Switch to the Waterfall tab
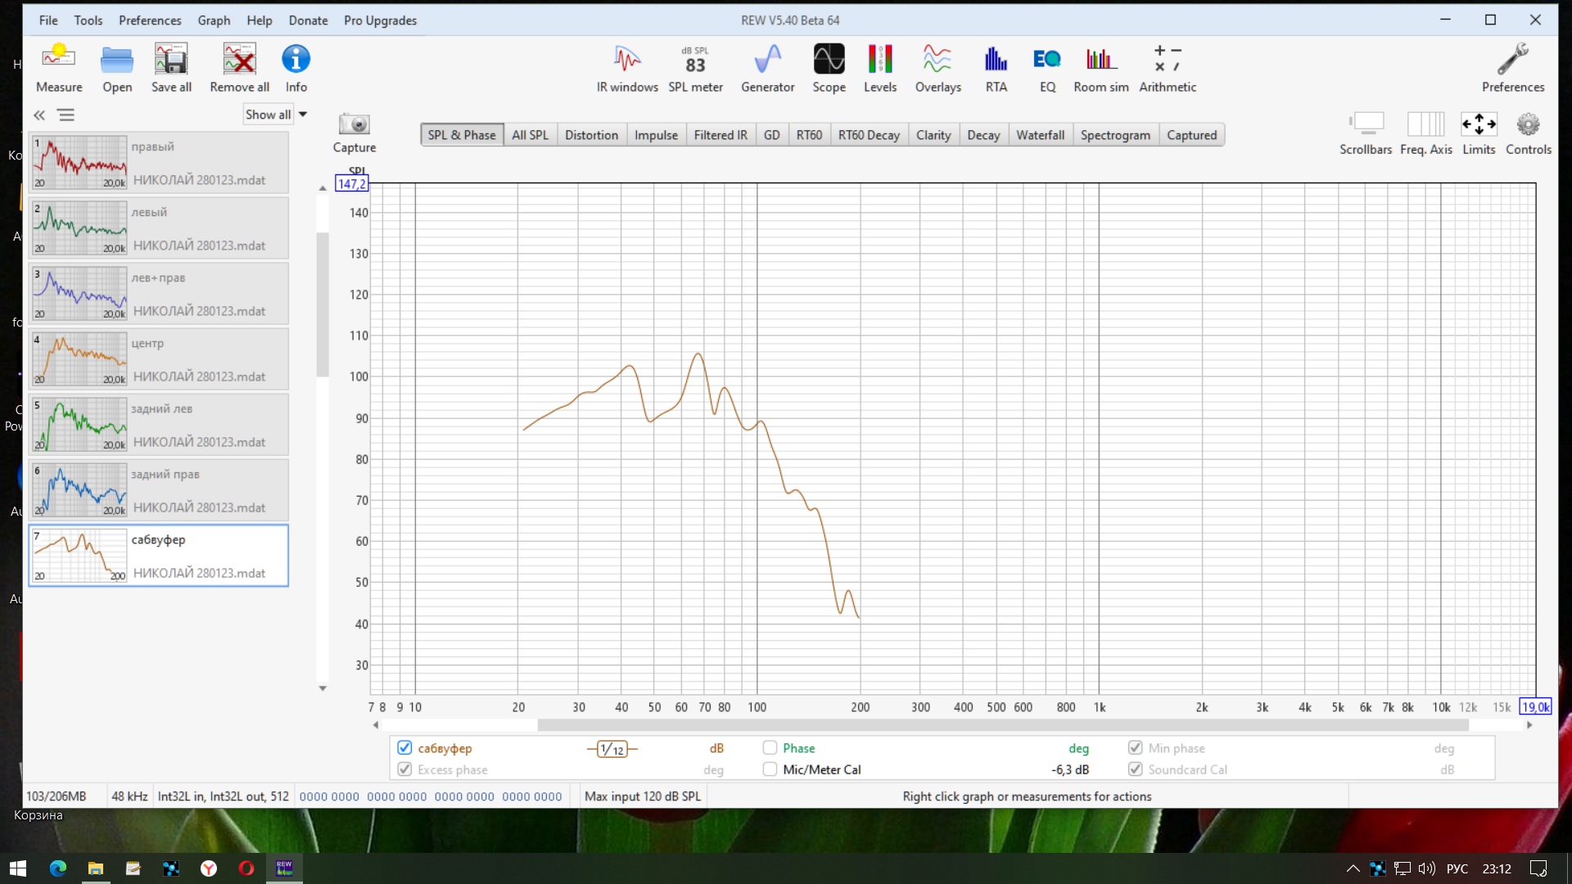1572x884 pixels. (1040, 135)
